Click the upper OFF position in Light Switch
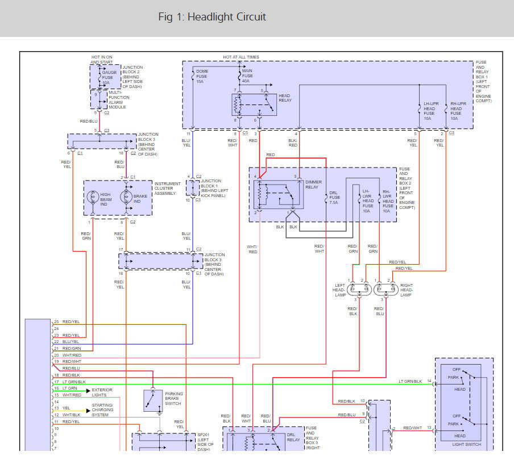This screenshot has height=464, width=514. (x=457, y=369)
